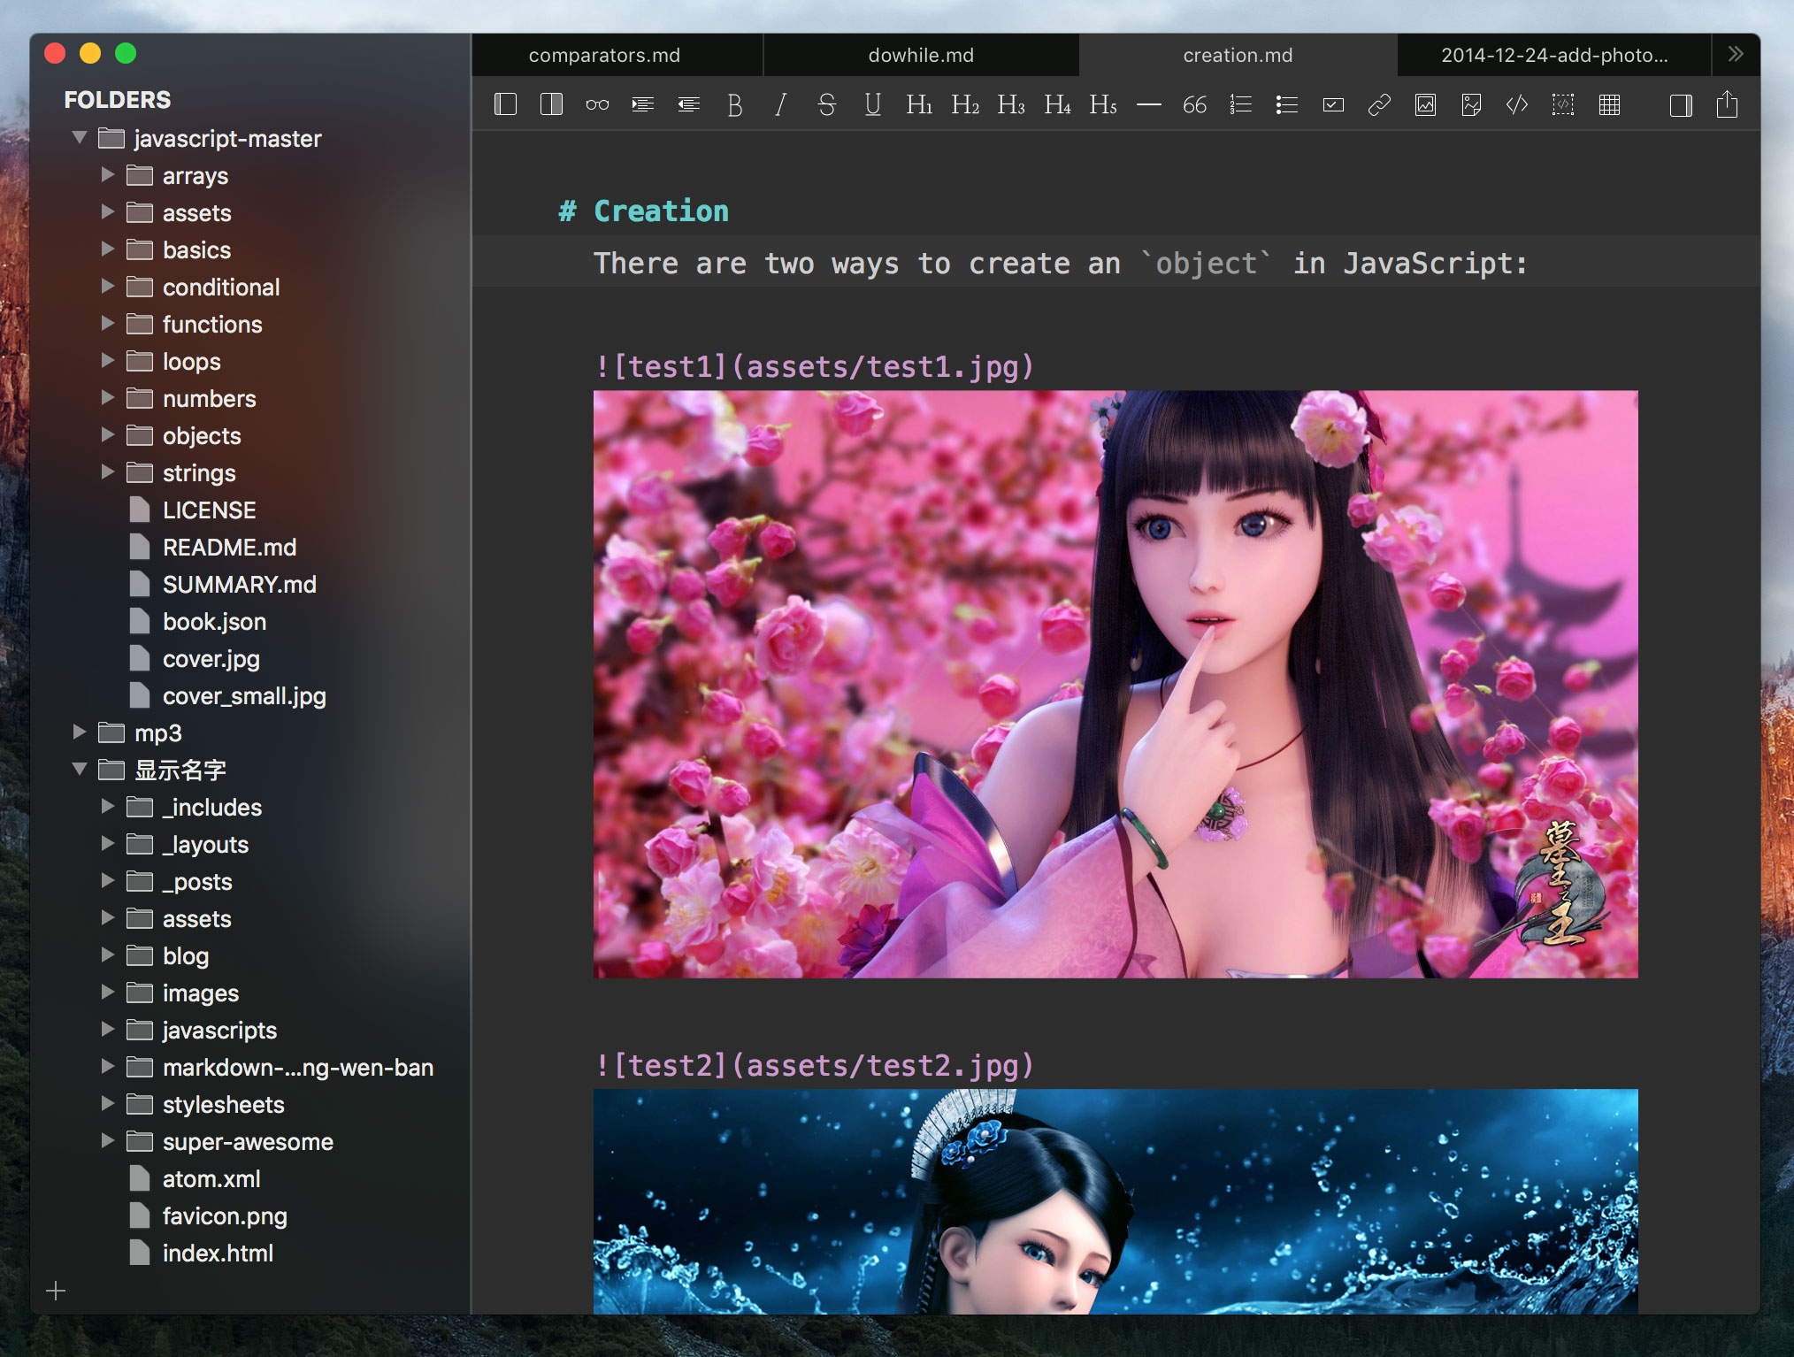
Task: Toggle the left sidebar panel
Action: pyautogui.click(x=505, y=105)
